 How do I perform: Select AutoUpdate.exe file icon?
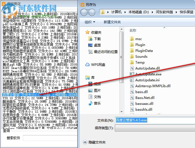pyautogui.click(x=132, y=74)
